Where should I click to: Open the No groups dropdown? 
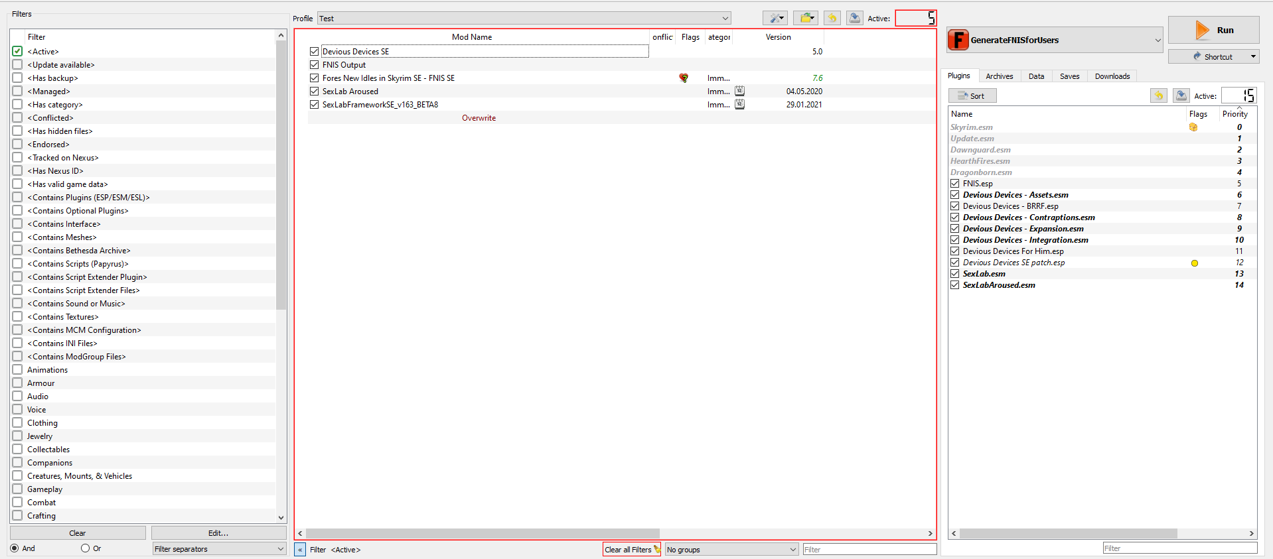point(731,550)
